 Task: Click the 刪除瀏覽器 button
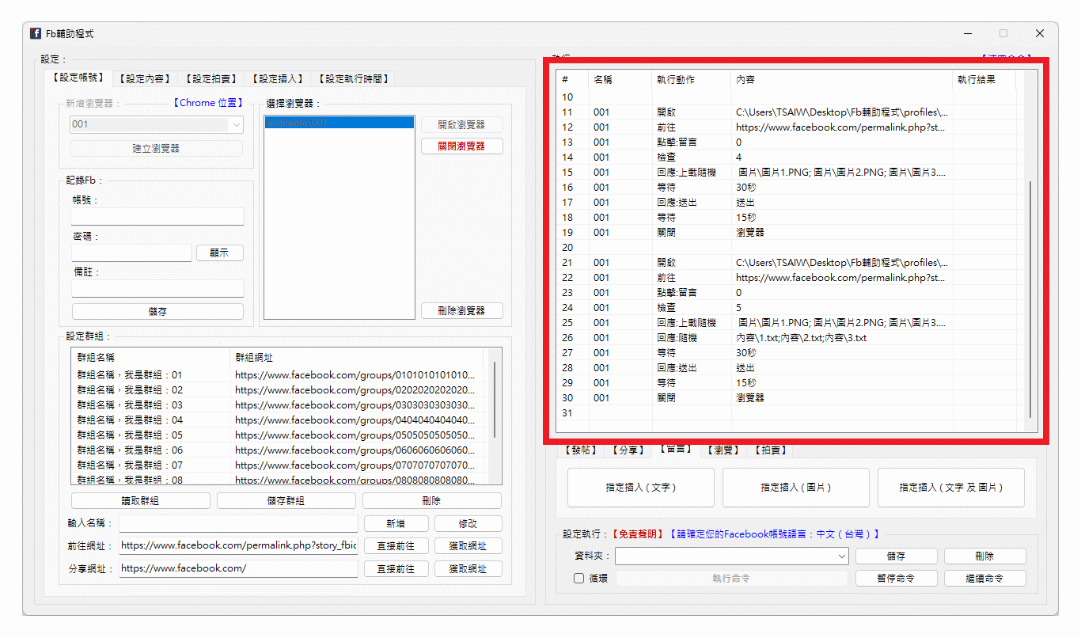461,310
